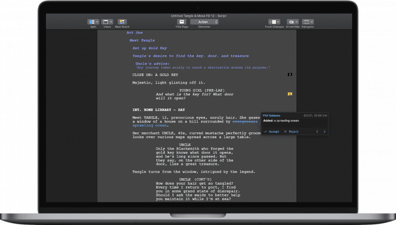Accept the added sprawling ocean revision
396x225 pixels.
[x=271, y=132]
